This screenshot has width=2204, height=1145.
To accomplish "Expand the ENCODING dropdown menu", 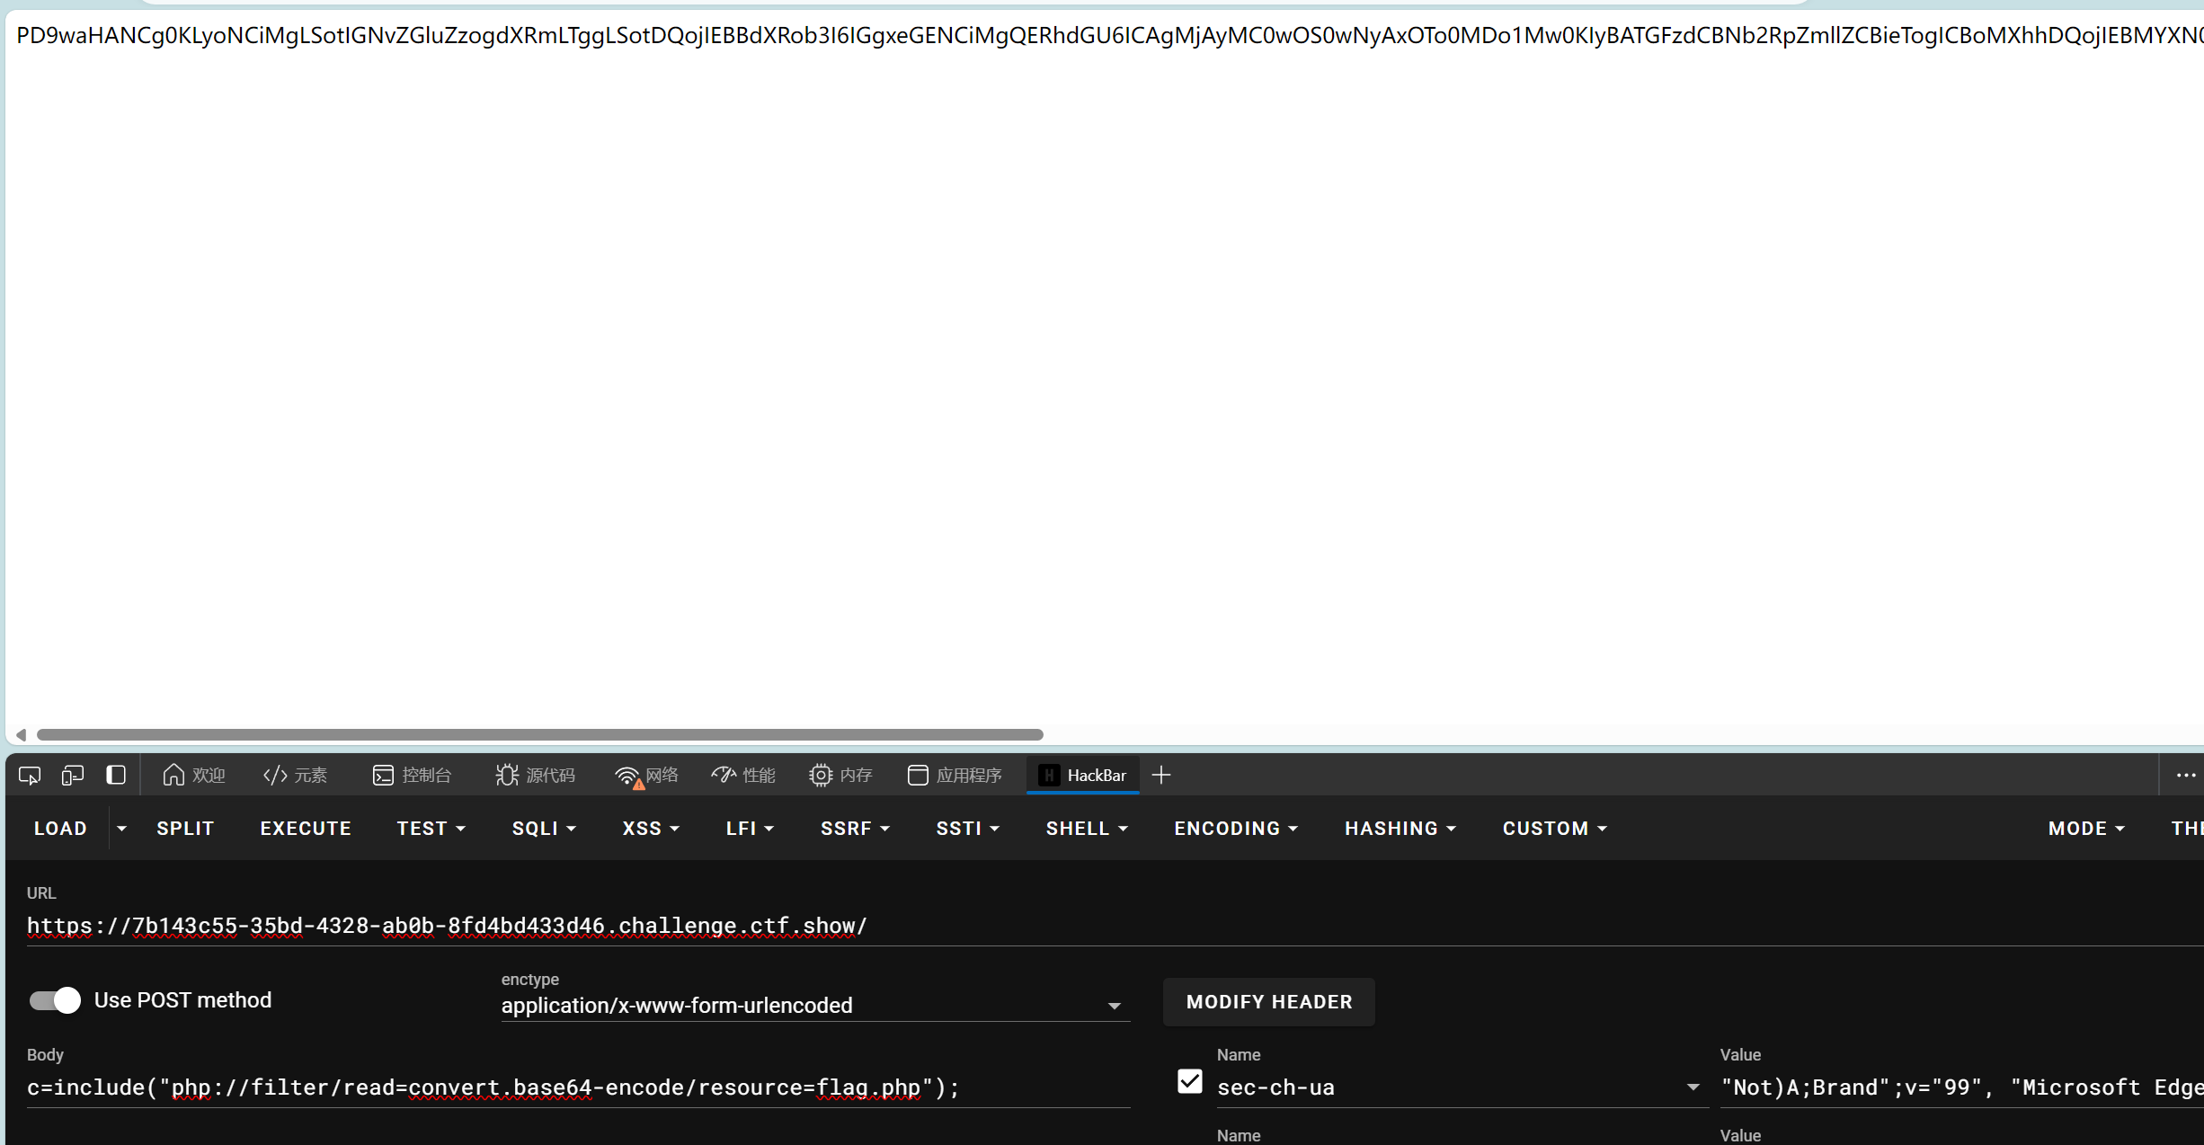I will 1236,829.
